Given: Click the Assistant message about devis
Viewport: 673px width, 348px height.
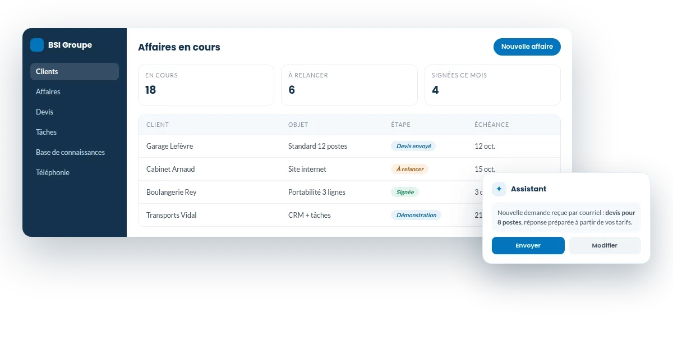Looking at the screenshot, I should click(566, 217).
